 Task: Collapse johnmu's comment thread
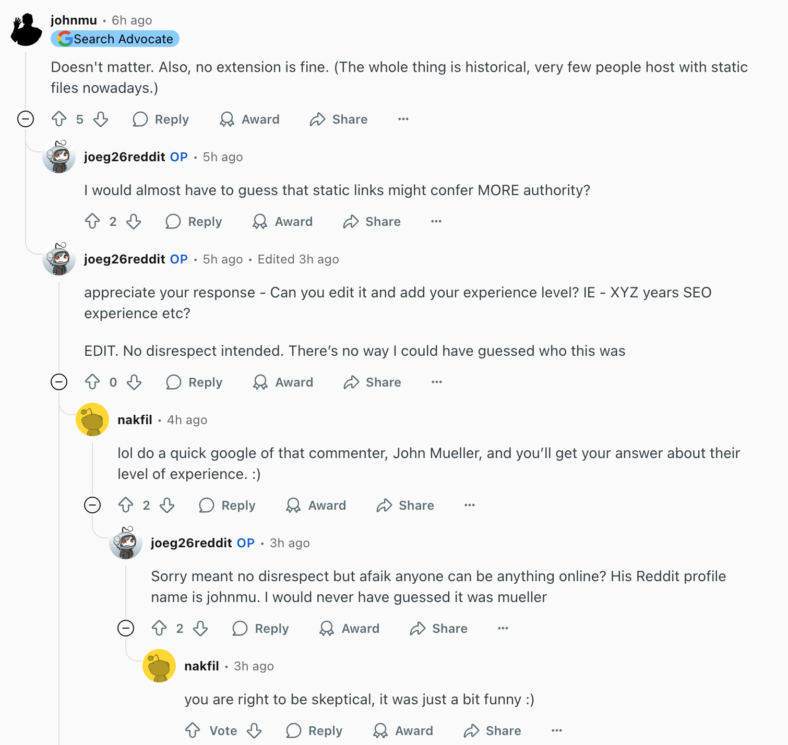25,119
